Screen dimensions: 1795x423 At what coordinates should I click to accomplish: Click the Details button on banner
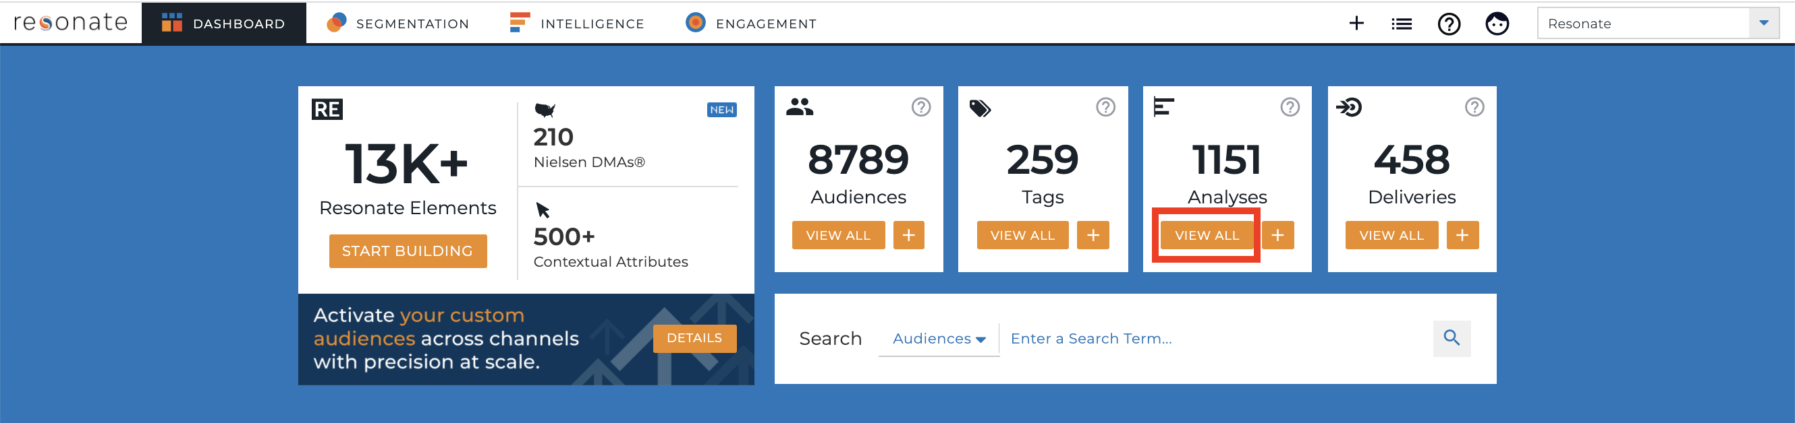pyautogui.click(x=694, y=338)
